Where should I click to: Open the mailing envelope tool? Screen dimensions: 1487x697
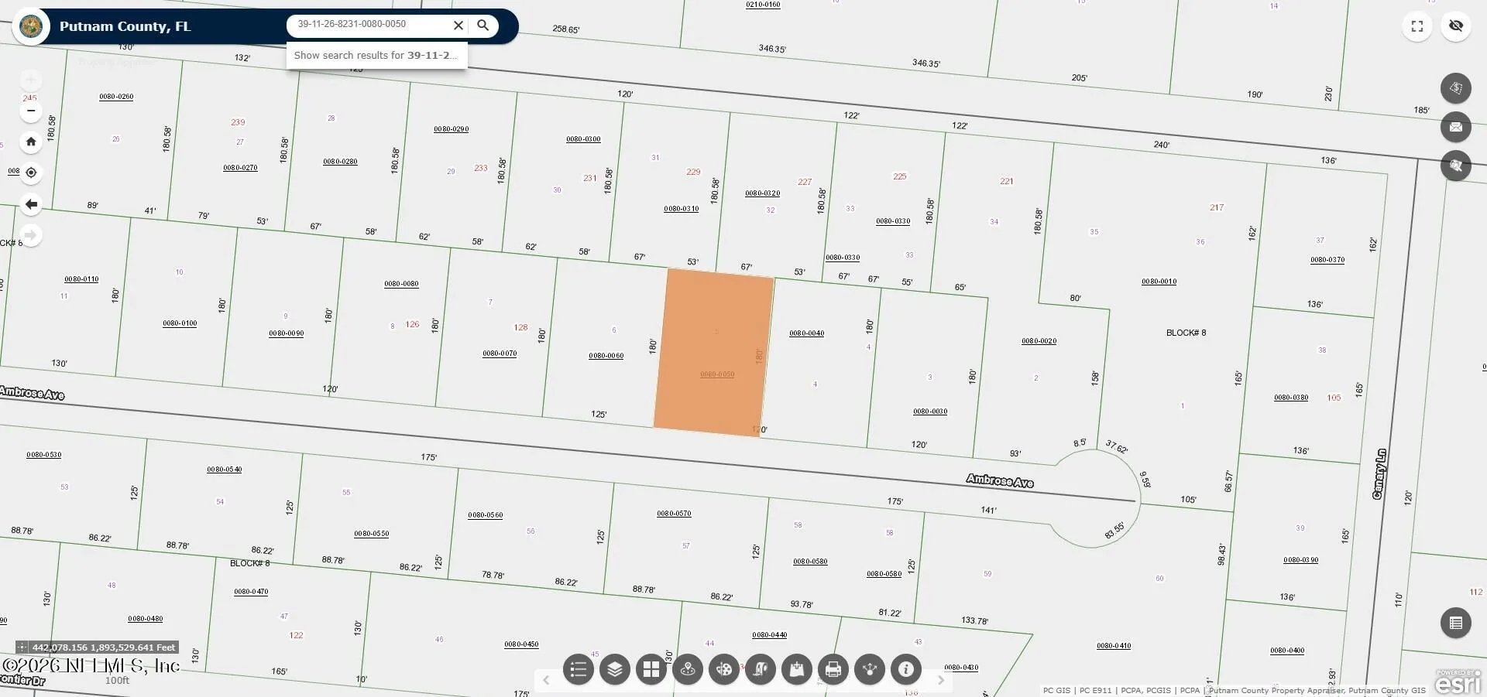(x=1456, y=127)
